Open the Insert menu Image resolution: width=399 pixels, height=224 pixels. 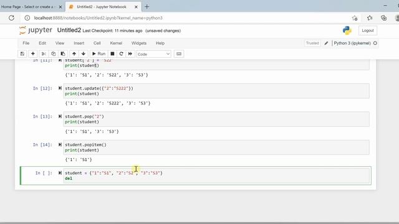click(x=79, y=43)
